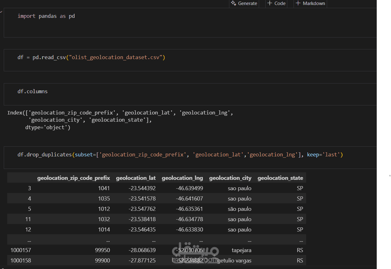Focus the 'import pandas as pd' cell

[46, 16]
